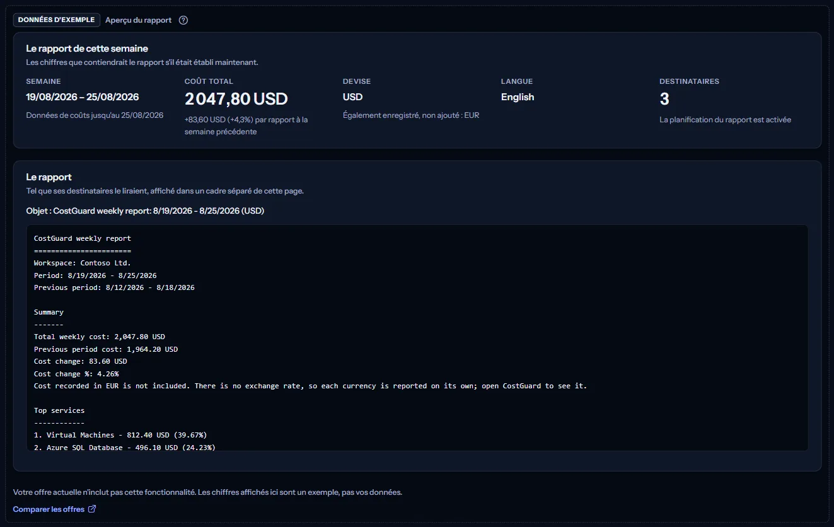Image resolution: width=834 pixels, height=527 pixels.
Task: Click the Workspace: Contoso Ltd. line
Action: tap(83, 263)
